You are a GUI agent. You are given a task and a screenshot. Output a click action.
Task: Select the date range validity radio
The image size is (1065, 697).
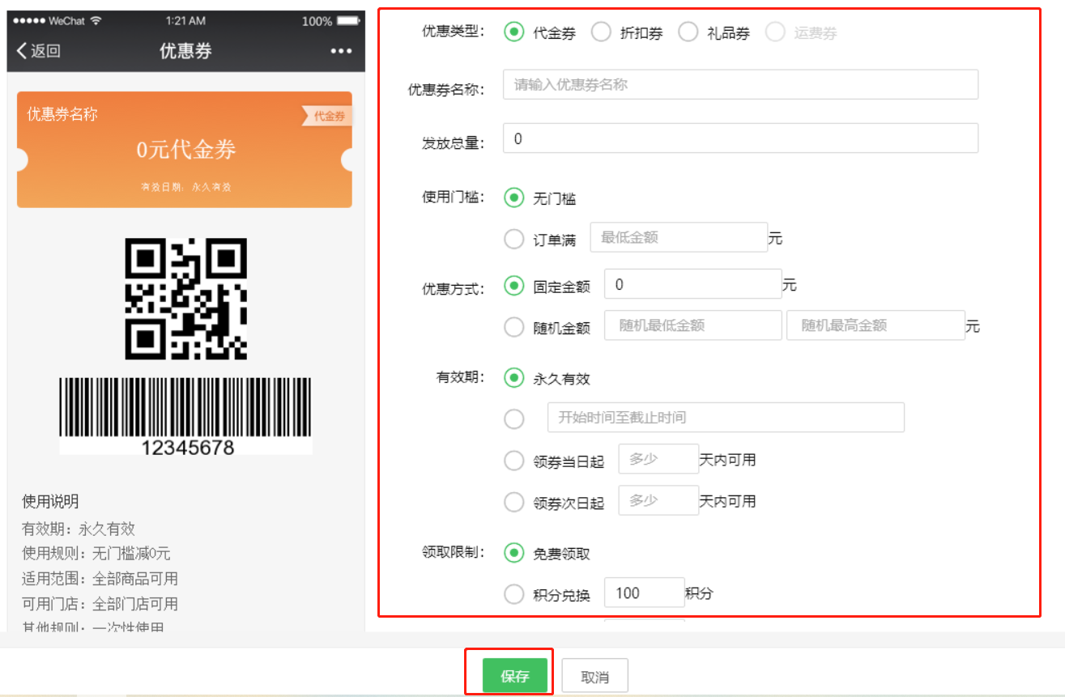(514, 419)
